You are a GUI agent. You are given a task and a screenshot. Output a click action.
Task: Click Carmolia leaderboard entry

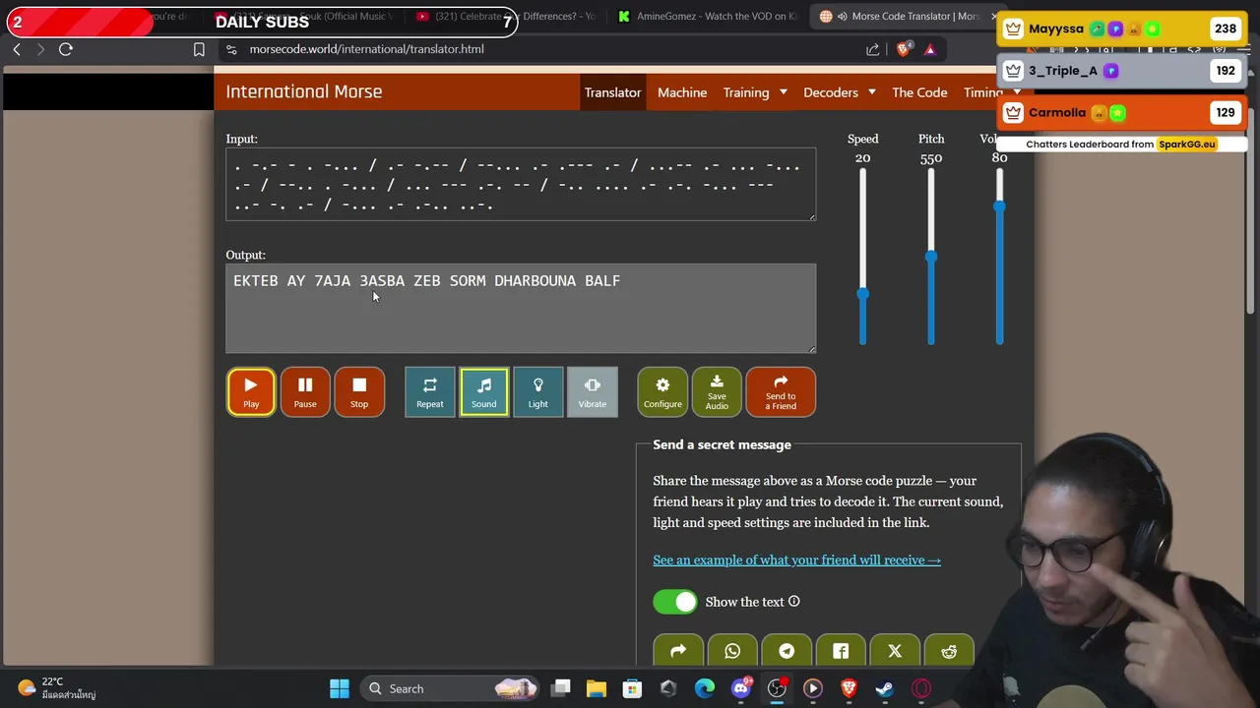point(1122,112)
